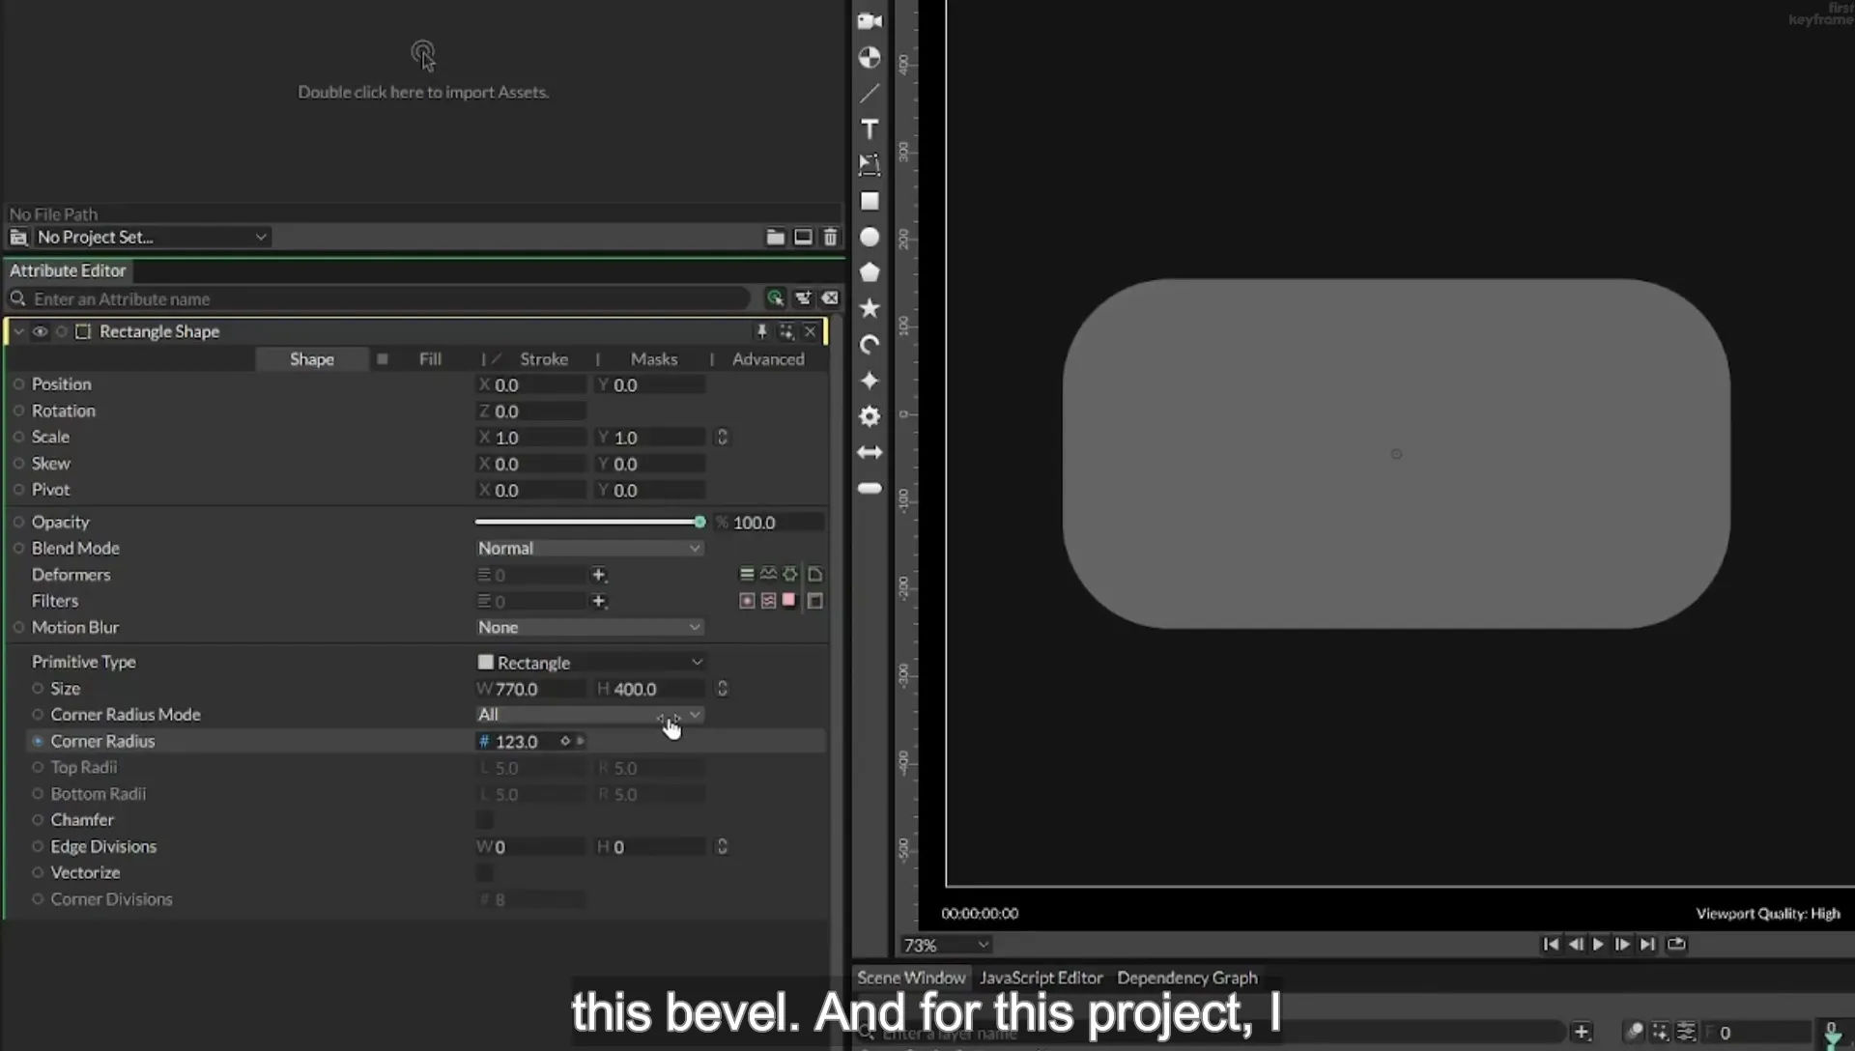Viewport: 1855px width, 1051px height.
Task: Open the JavaScript Editor tab
Action: pos(1041,978)
